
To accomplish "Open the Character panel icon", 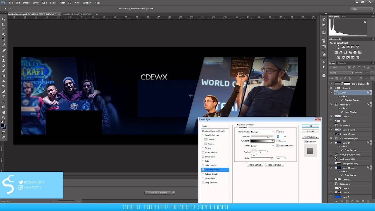I will tap(324, 62).
